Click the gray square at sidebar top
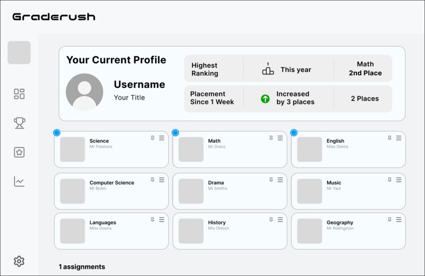This screenshot has height=276, width=425. coord(19,53)
